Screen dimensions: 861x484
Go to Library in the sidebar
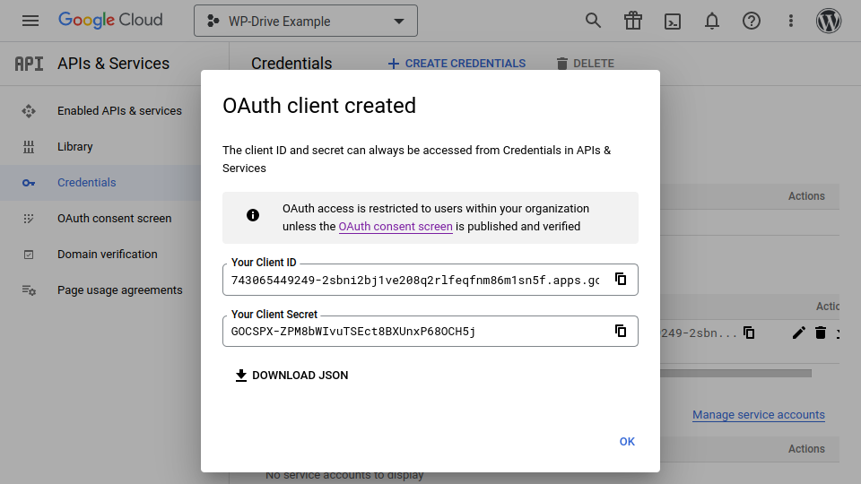75,147
